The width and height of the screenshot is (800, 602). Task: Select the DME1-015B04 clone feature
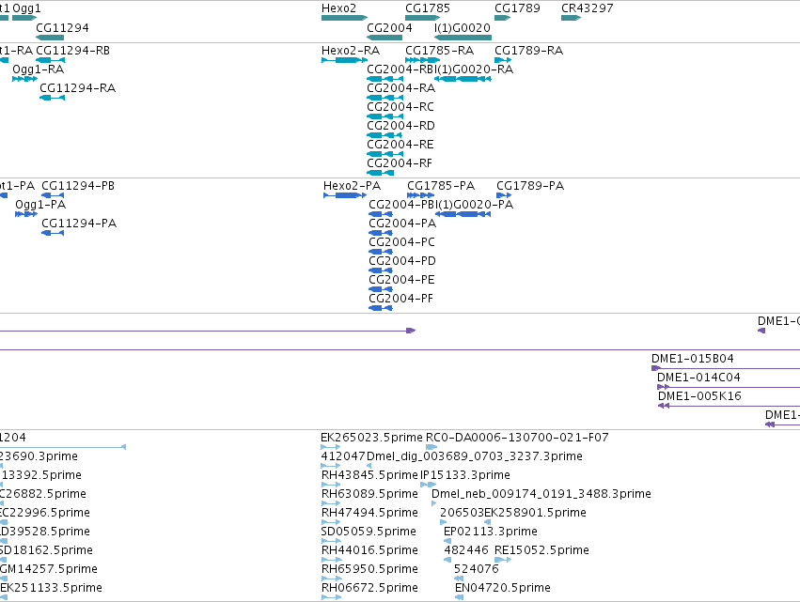(726, 368)
